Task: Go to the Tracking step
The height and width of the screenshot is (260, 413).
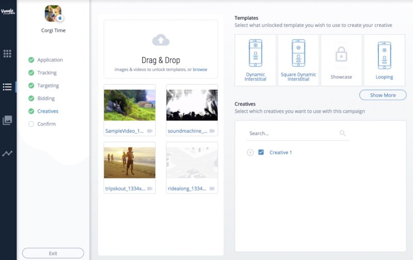Action: click(x=42, y=72)
